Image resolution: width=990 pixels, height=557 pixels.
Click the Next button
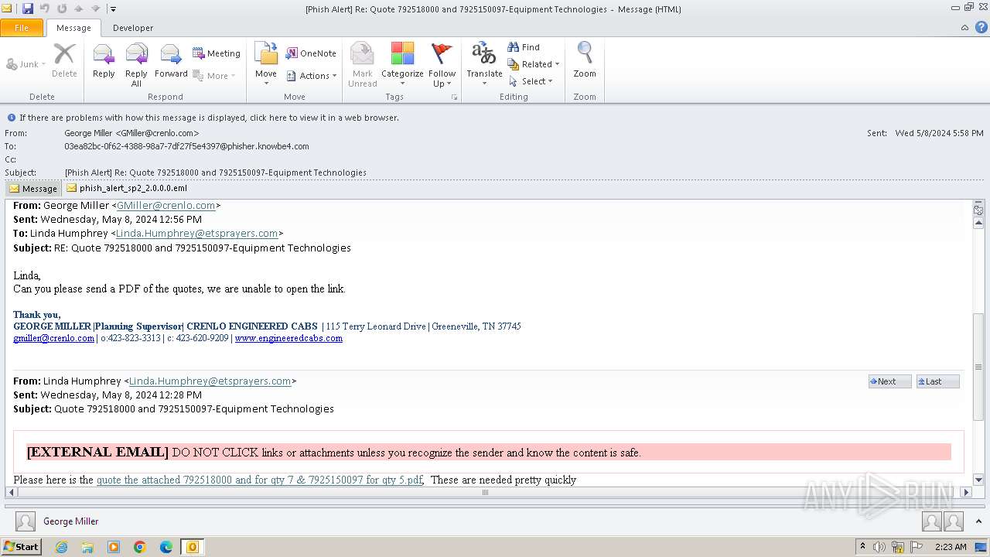pos(889,381)
